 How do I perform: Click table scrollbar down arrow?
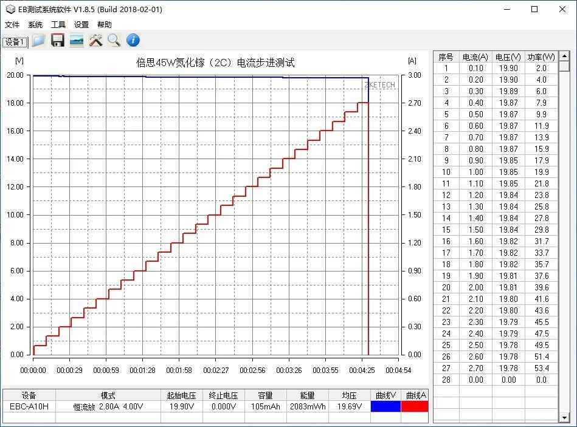click(x=564, y=417)
